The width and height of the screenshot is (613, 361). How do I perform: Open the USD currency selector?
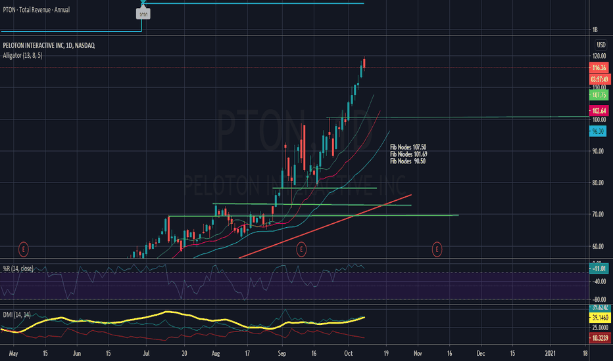(x=601, y=45)
